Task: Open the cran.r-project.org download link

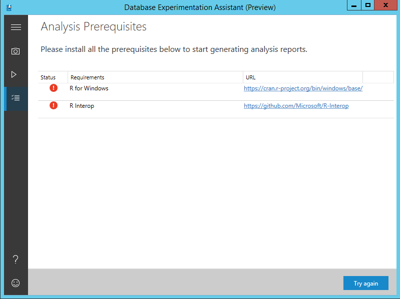Action: (x=303, y=88)
